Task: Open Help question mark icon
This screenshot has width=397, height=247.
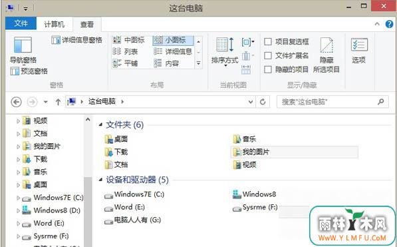Action: coord(390,24)
